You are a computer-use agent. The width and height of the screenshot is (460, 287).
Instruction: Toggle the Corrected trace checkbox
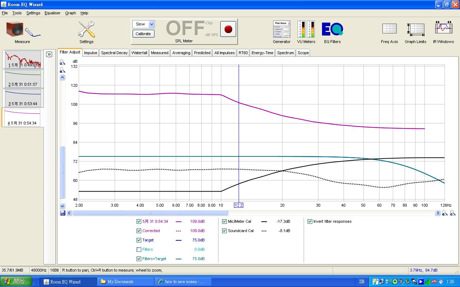pyautogui.click(x=139, y=231)
